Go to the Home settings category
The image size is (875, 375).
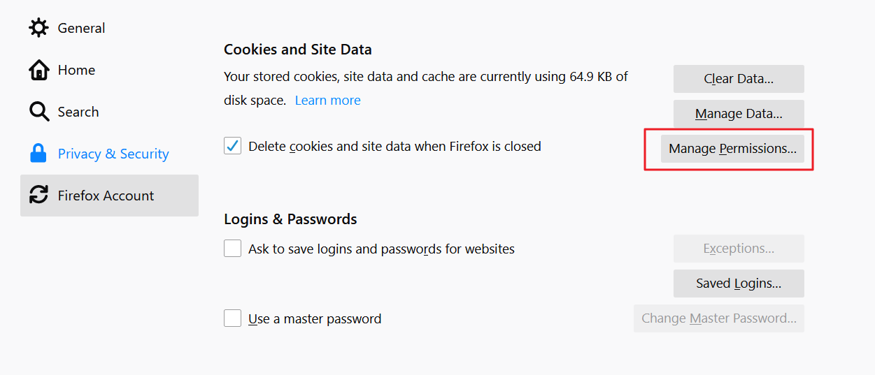[x=76, y=70]
